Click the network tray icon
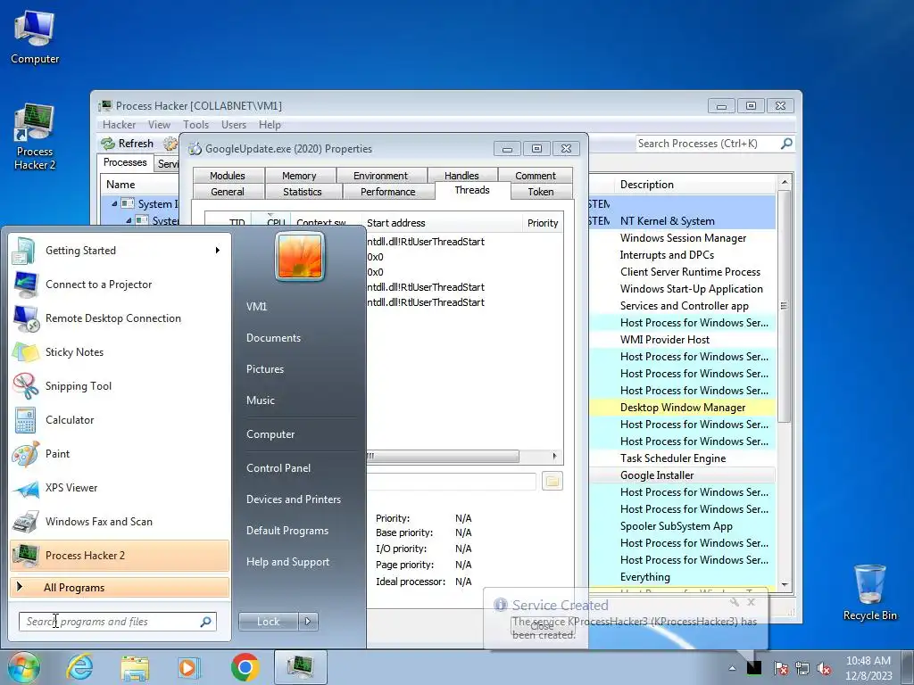Viewport: 914px width, 685px height. coord(802,669)
